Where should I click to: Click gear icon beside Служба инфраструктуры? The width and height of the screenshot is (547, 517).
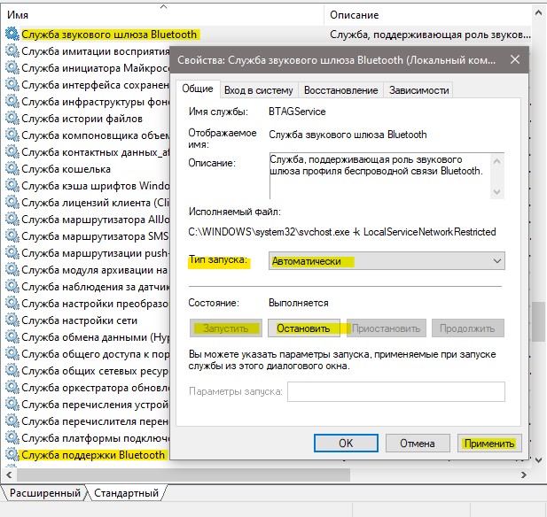[x=12, y=102]
